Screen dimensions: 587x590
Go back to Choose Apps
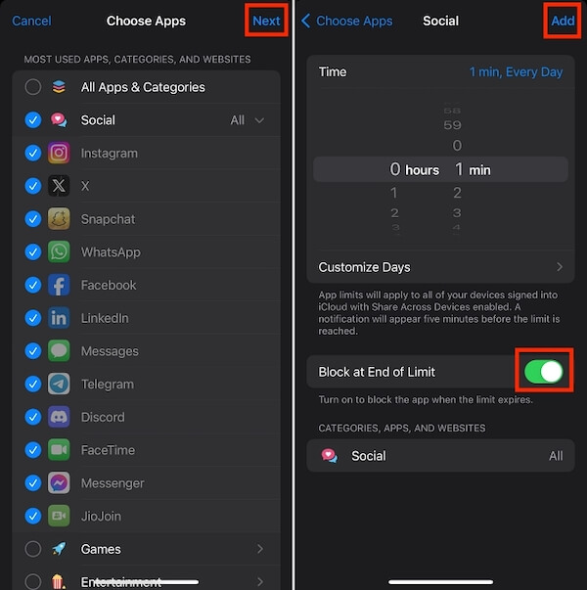[x=346, y=22]
